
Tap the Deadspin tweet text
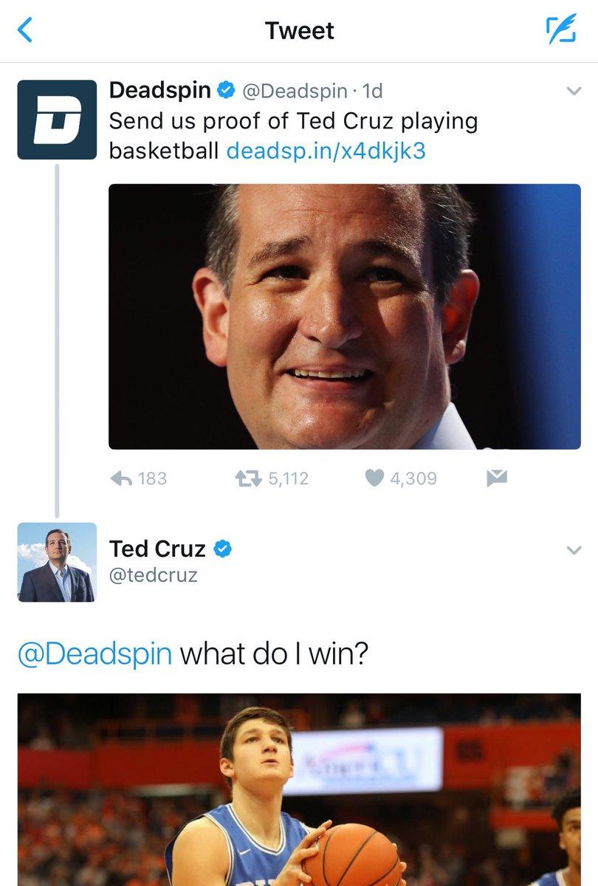293,121
